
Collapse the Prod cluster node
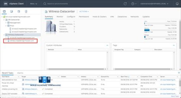(6, 26)
